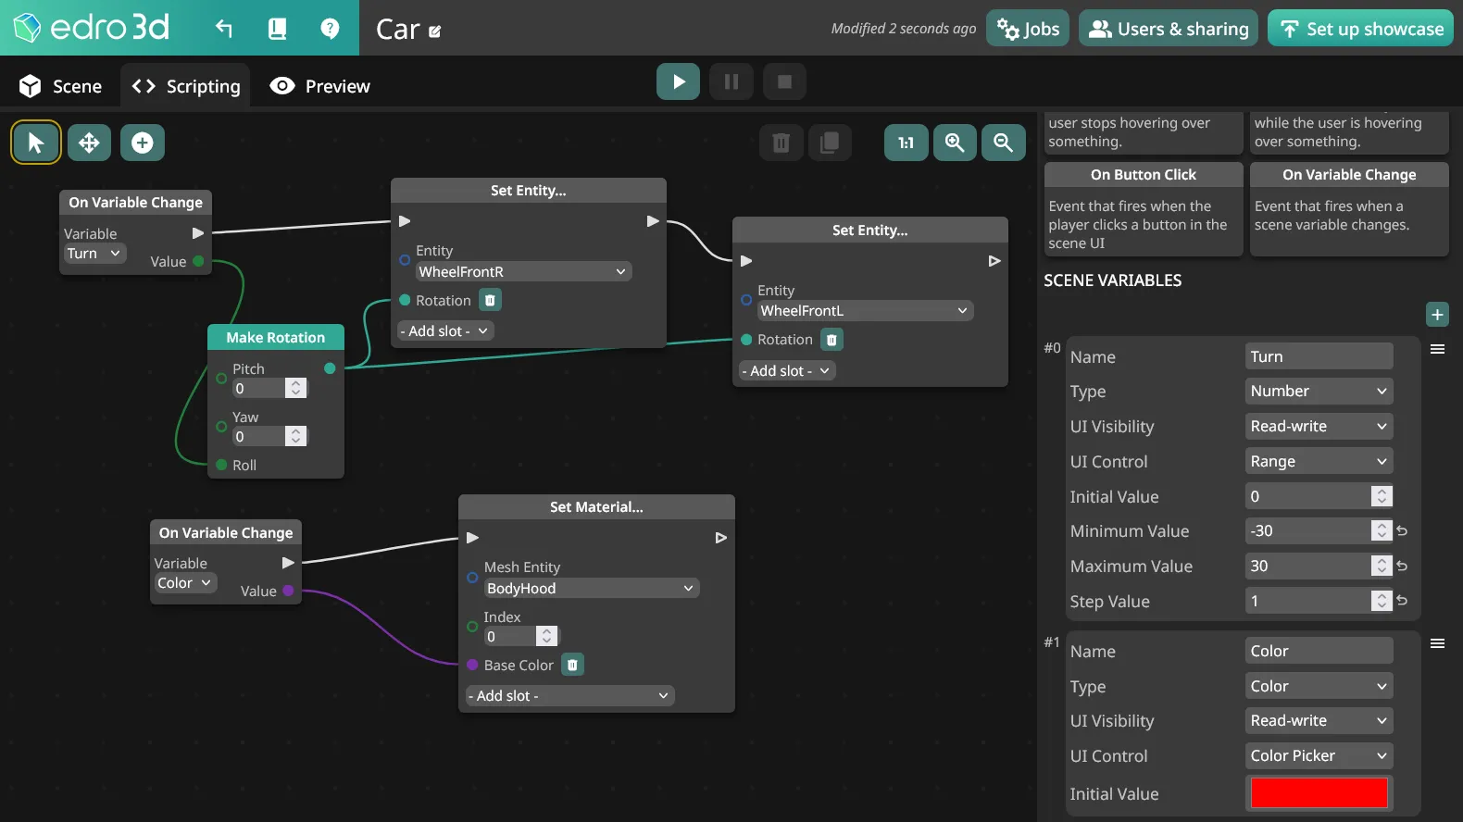Open the Turn variable dropdown

(94, 254)
